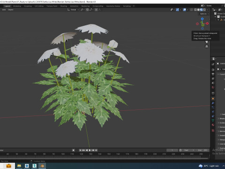
Task: Add a new workspace with plus button
Action: point(134,6)
